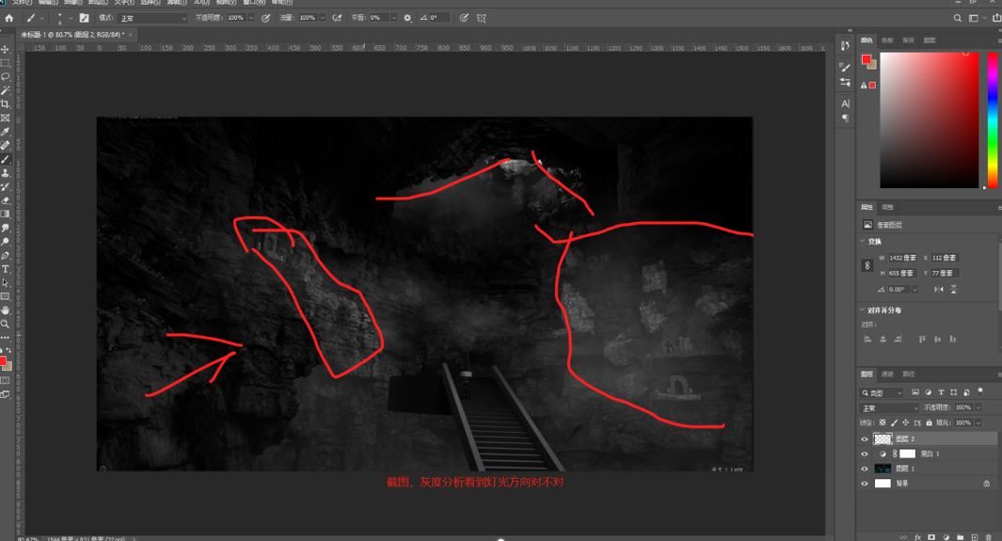Toggle visibility of 黑白 1 layer
The width and height of the screenshot is (1002, 541).
(865, 453)
